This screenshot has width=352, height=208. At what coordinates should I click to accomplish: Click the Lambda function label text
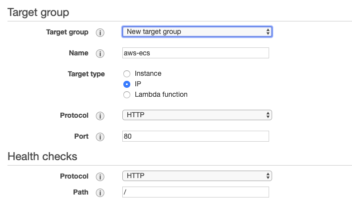tap(161, 94)
